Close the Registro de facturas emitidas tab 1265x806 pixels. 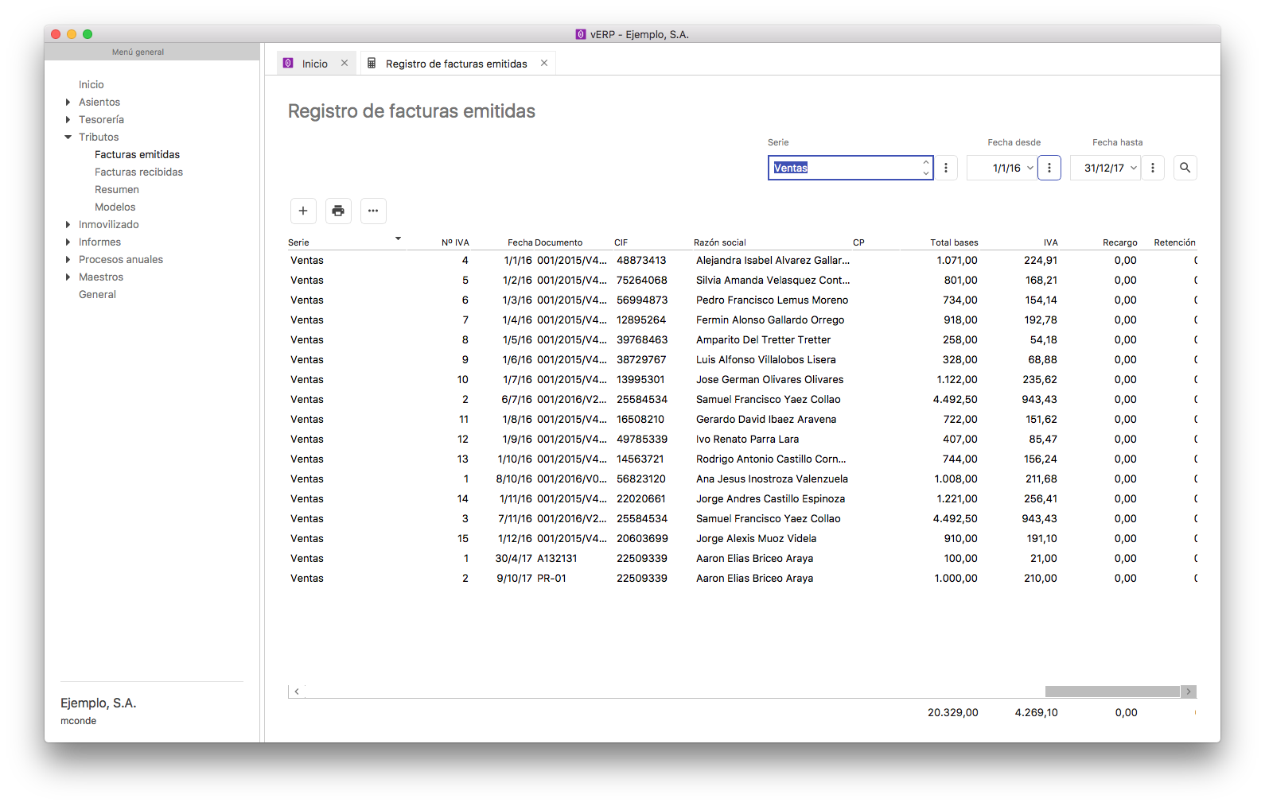click(544, 64)
